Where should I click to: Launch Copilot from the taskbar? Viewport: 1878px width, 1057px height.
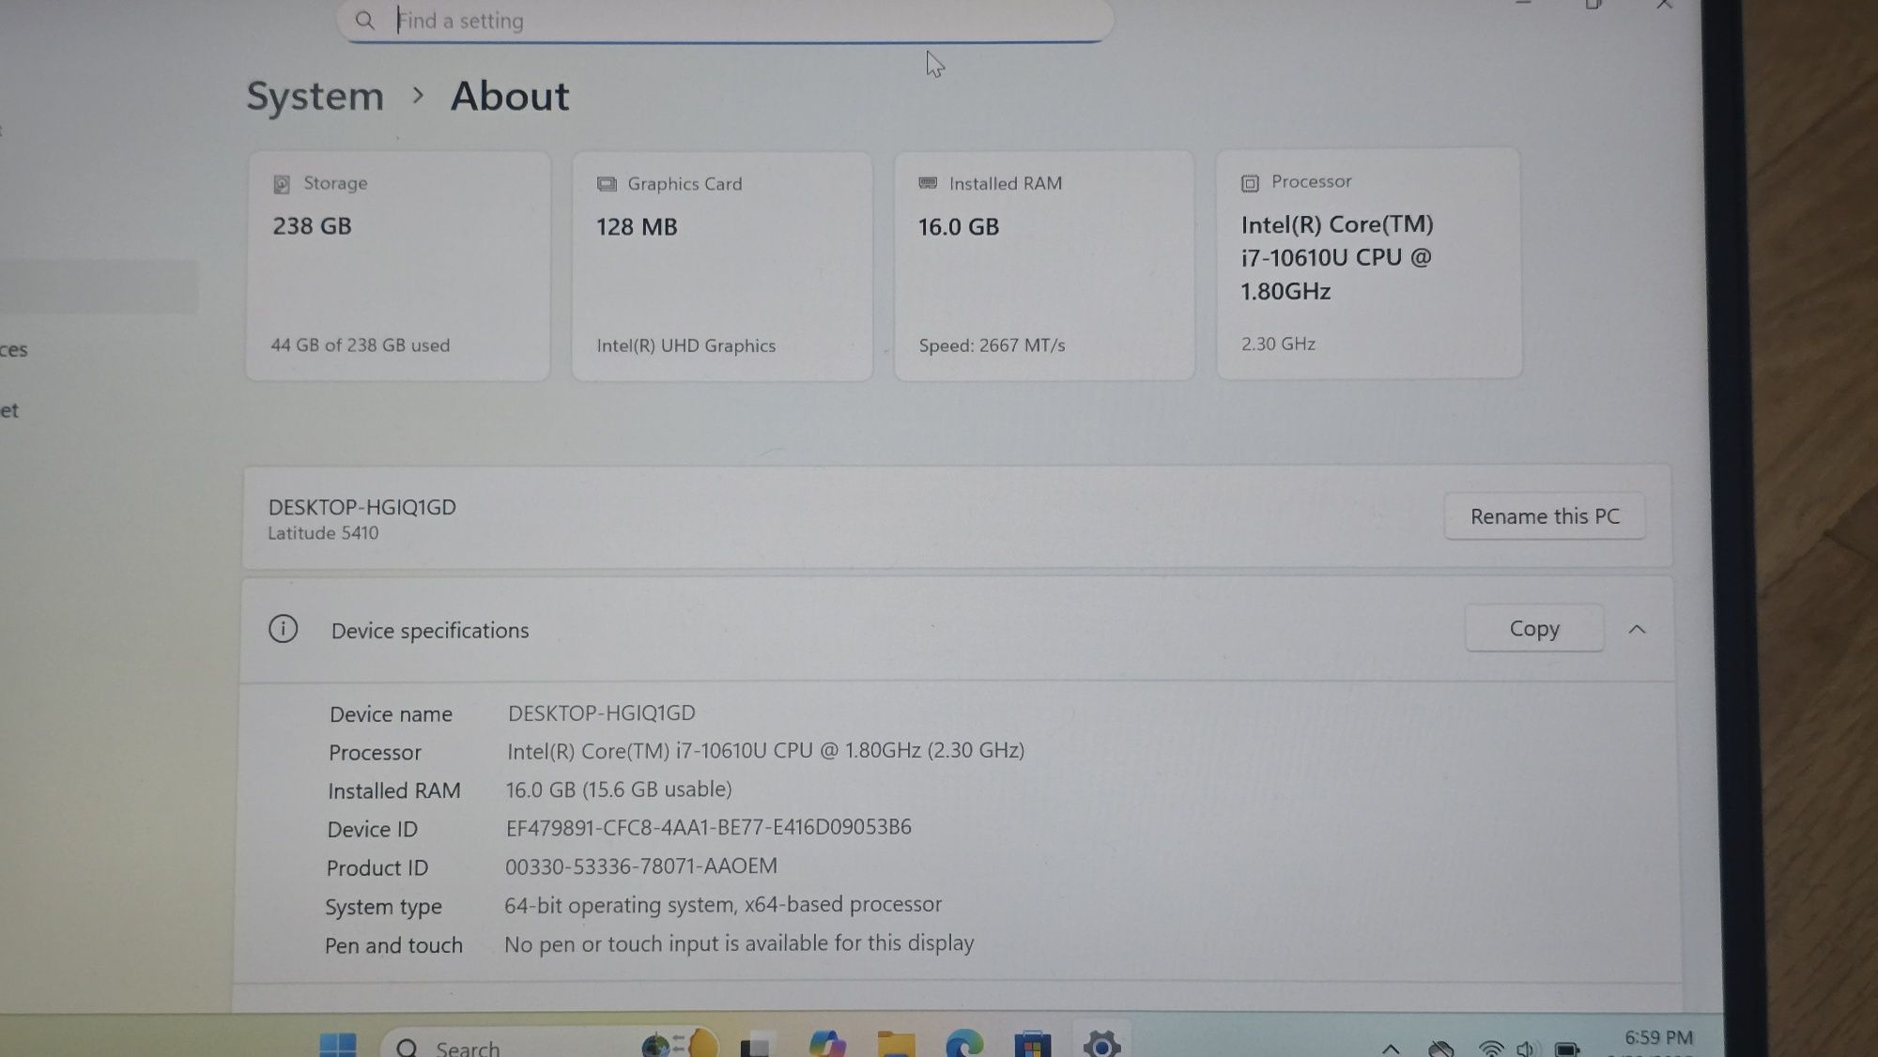click(x=827, y=1044)
